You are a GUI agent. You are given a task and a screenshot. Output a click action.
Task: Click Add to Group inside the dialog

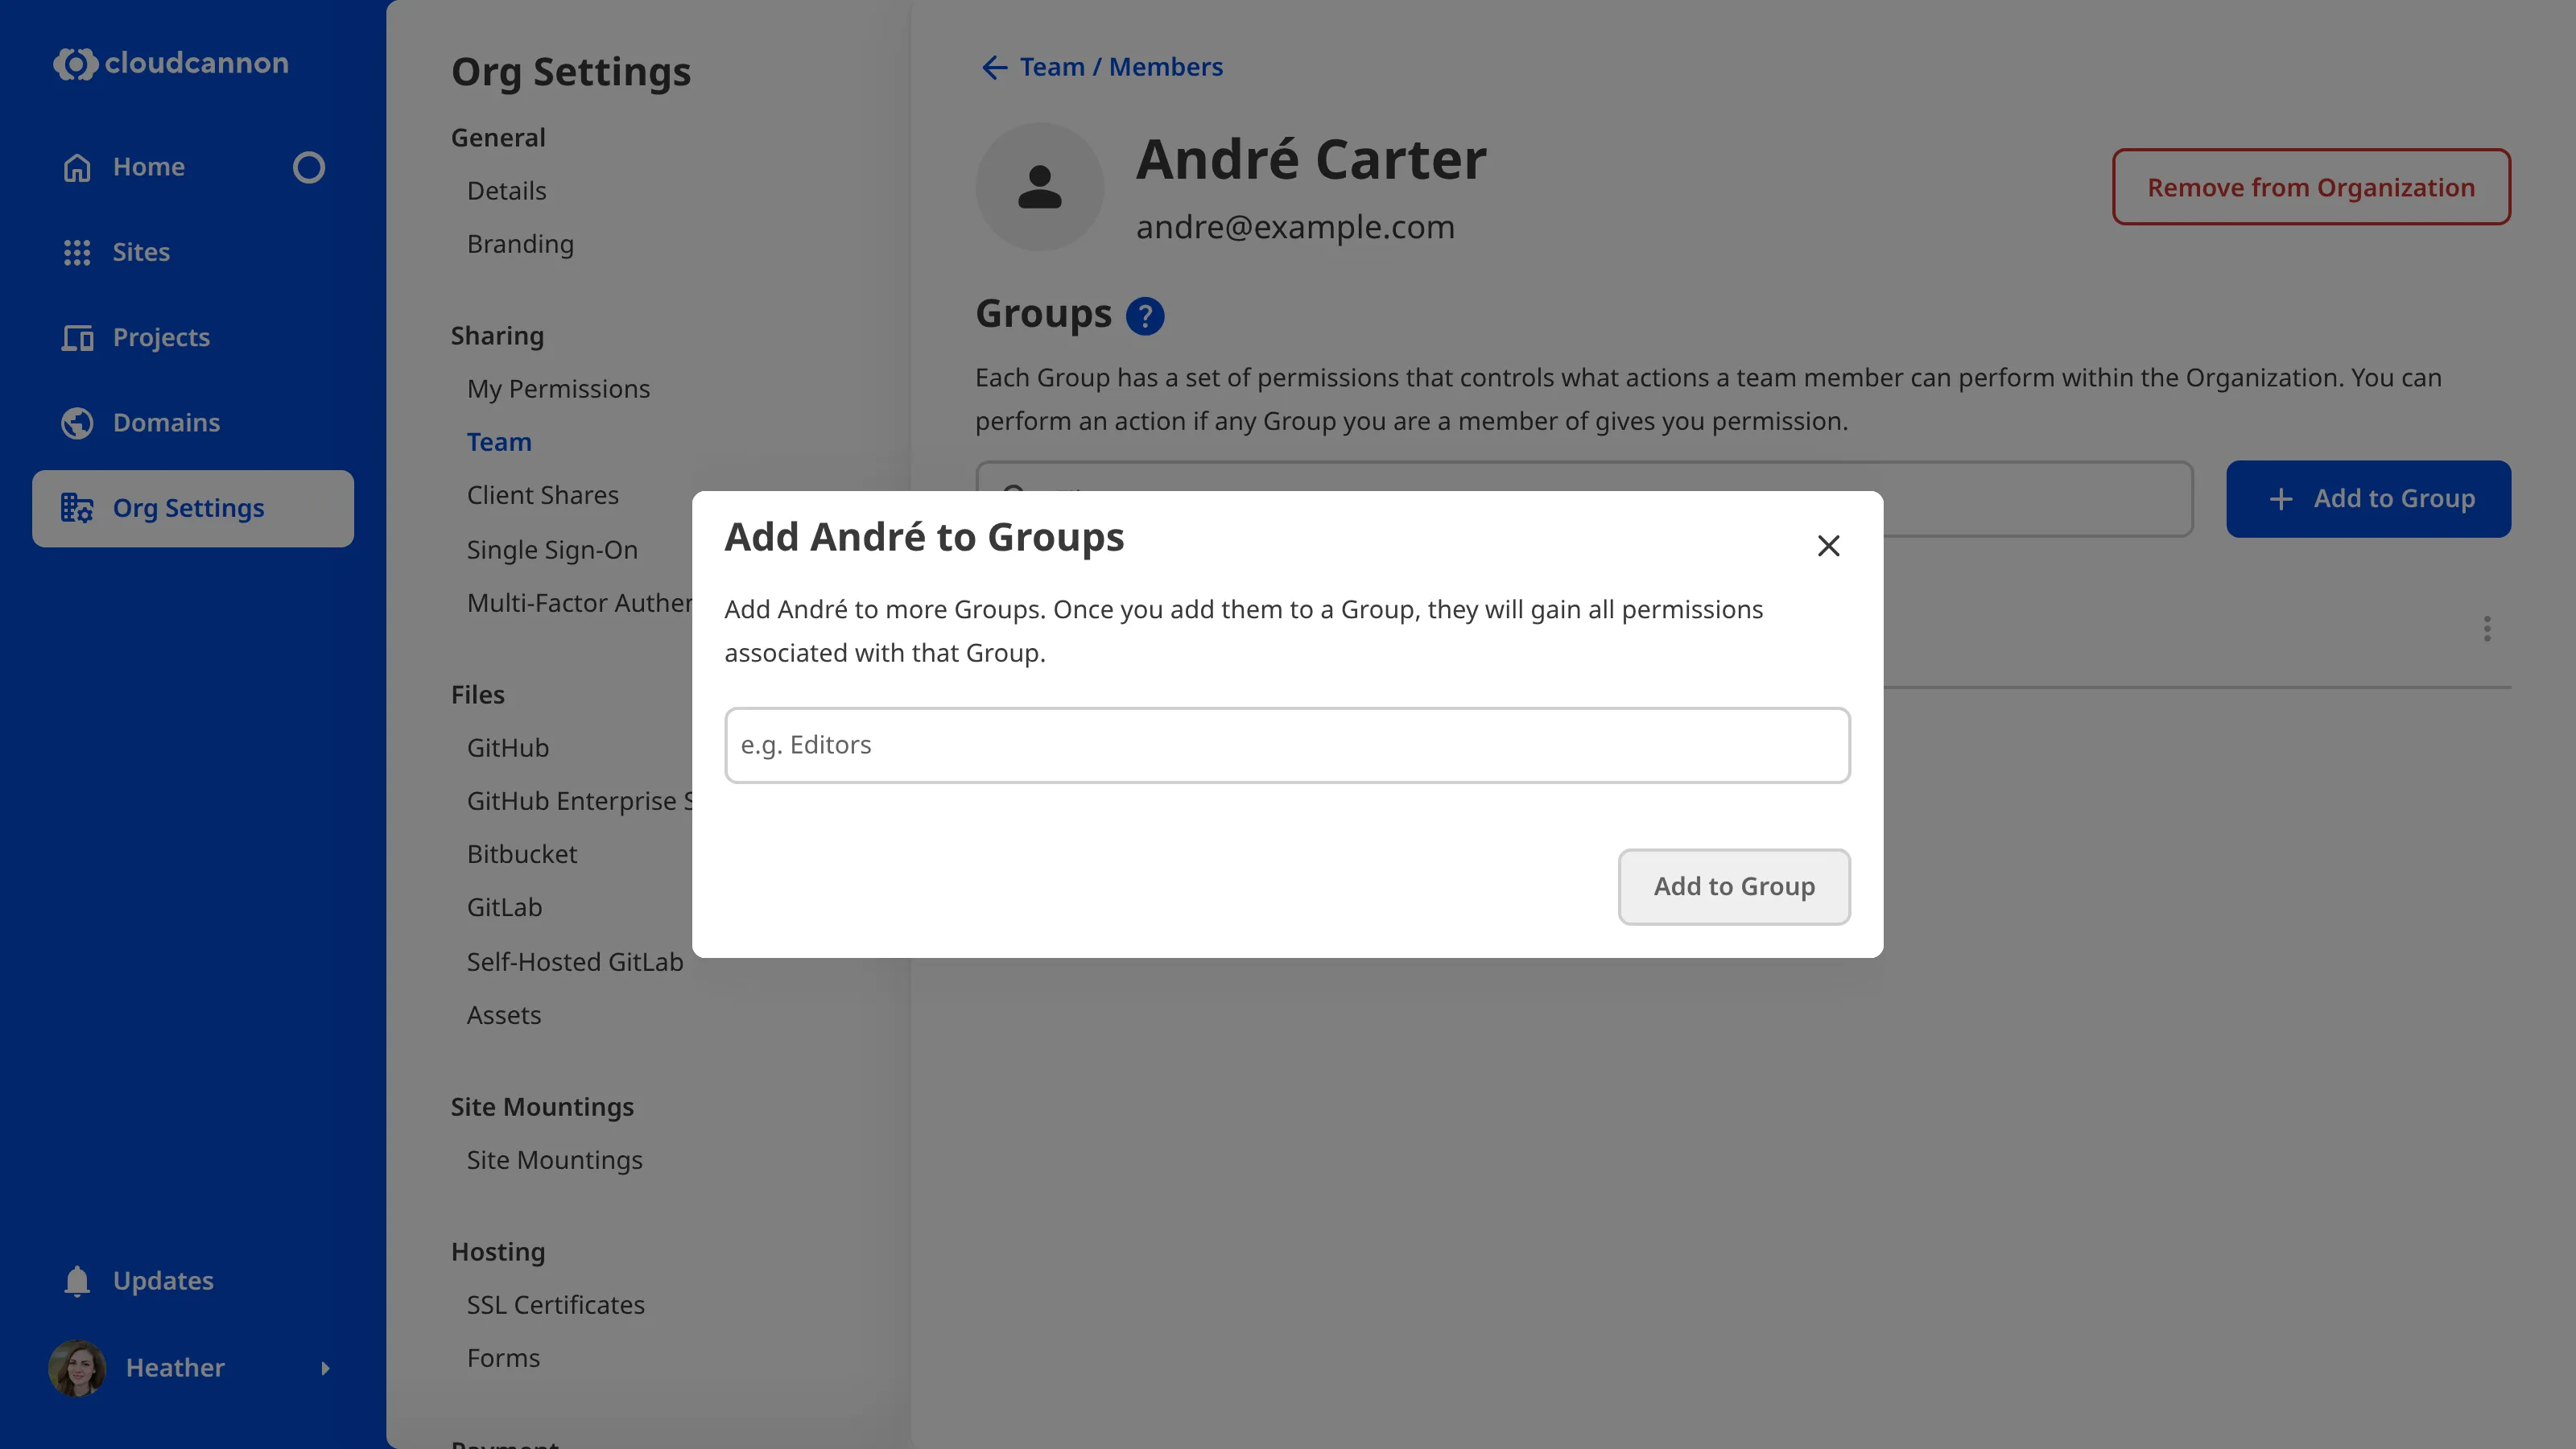coord(1734,886)
